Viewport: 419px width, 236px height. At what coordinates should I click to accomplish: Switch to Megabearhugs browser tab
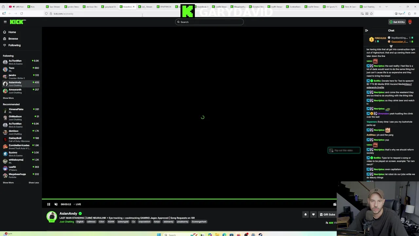coord(238,7)
